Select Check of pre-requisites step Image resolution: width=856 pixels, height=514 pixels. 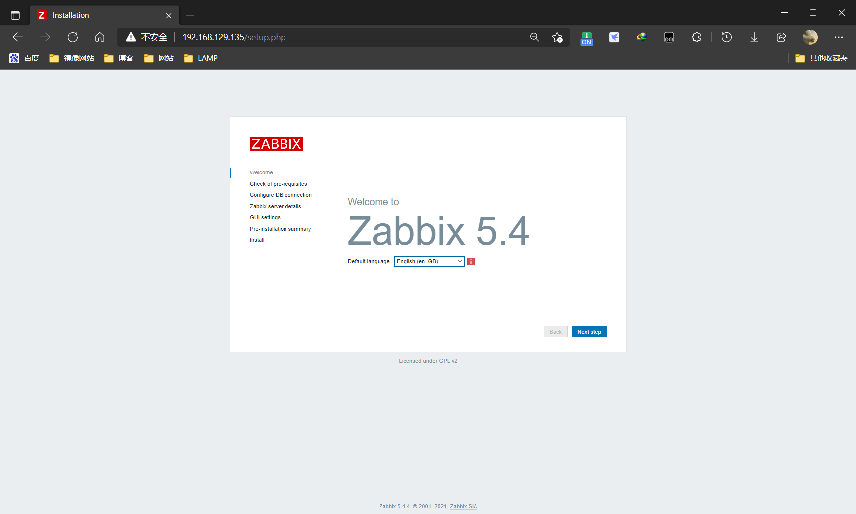[x=279, y=184]
